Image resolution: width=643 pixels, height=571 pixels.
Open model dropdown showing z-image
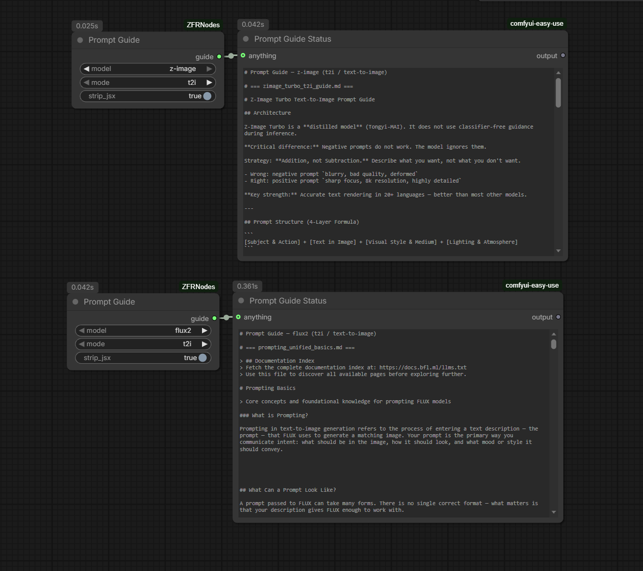[x=148, y=69]
